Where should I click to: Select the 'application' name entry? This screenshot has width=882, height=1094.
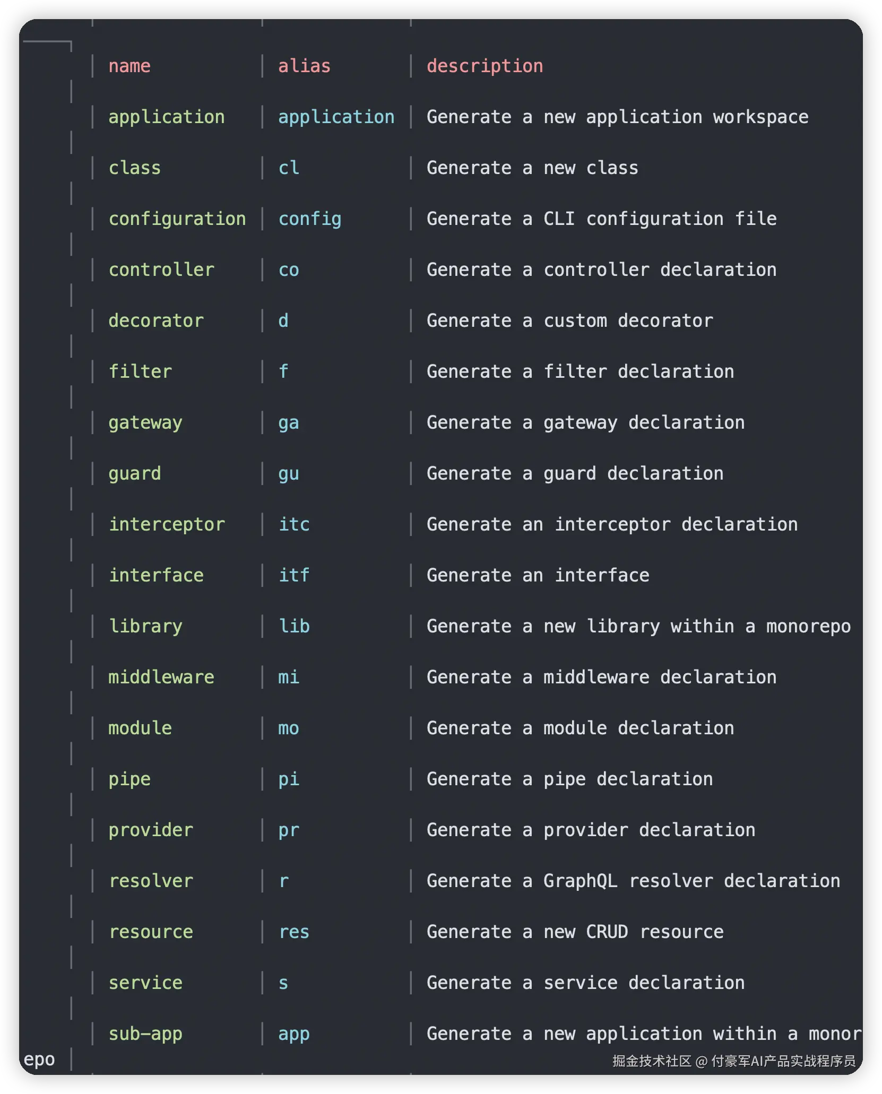(x=167, y=117)
